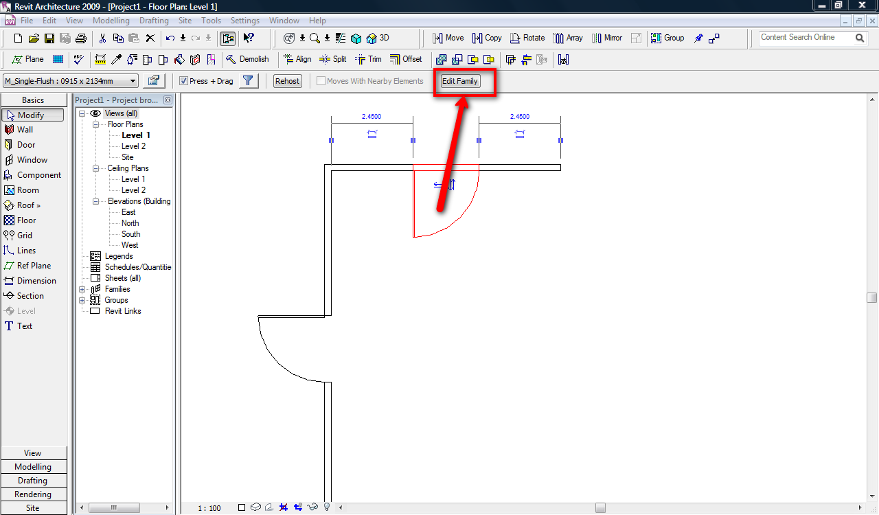Select the Mirror tool

click(606, 38)
